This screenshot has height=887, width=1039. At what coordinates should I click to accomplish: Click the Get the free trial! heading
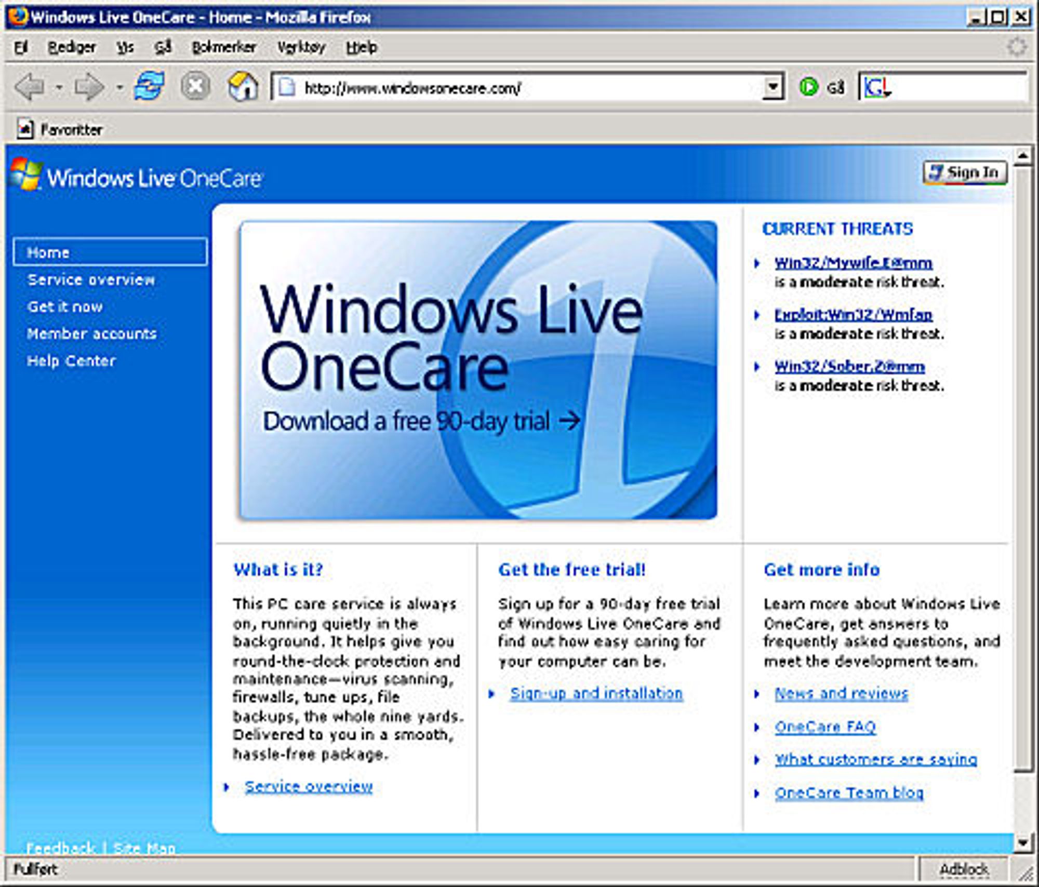click(572, 569)
